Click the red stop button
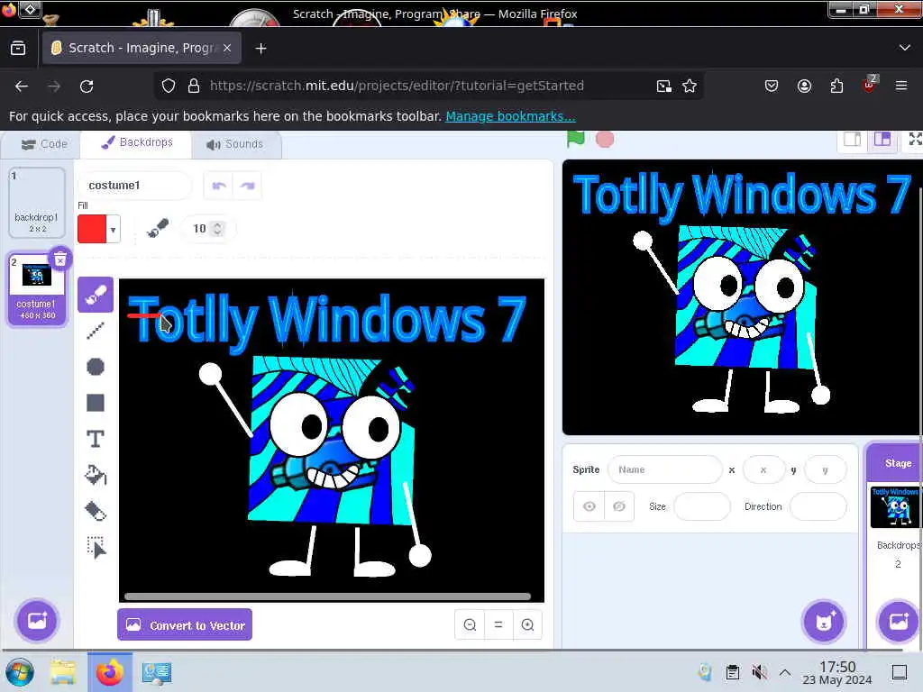 click(x=605, y=140)
